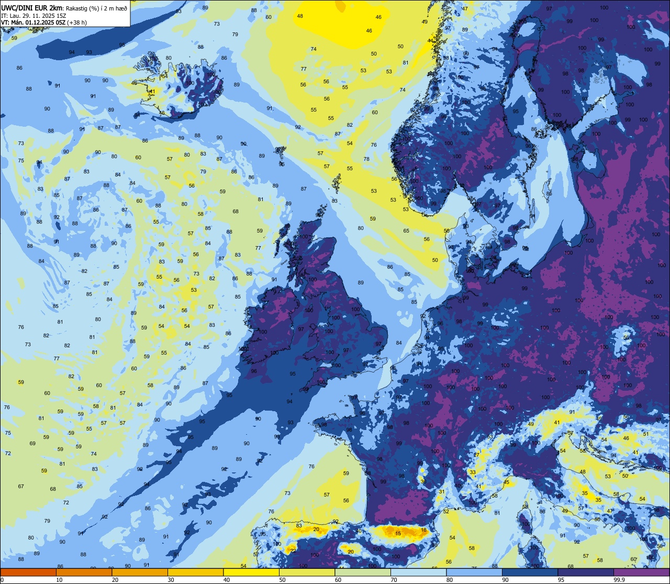Click the 30–40 legend color segment

tap(195, 572)
